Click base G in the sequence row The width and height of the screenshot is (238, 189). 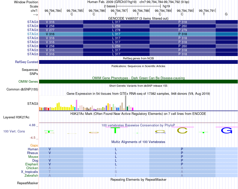(x=226, y=14)
